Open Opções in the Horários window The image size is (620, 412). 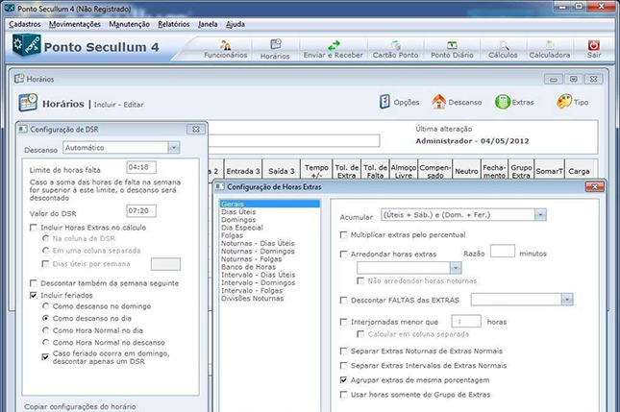click(x=399, y=102)
